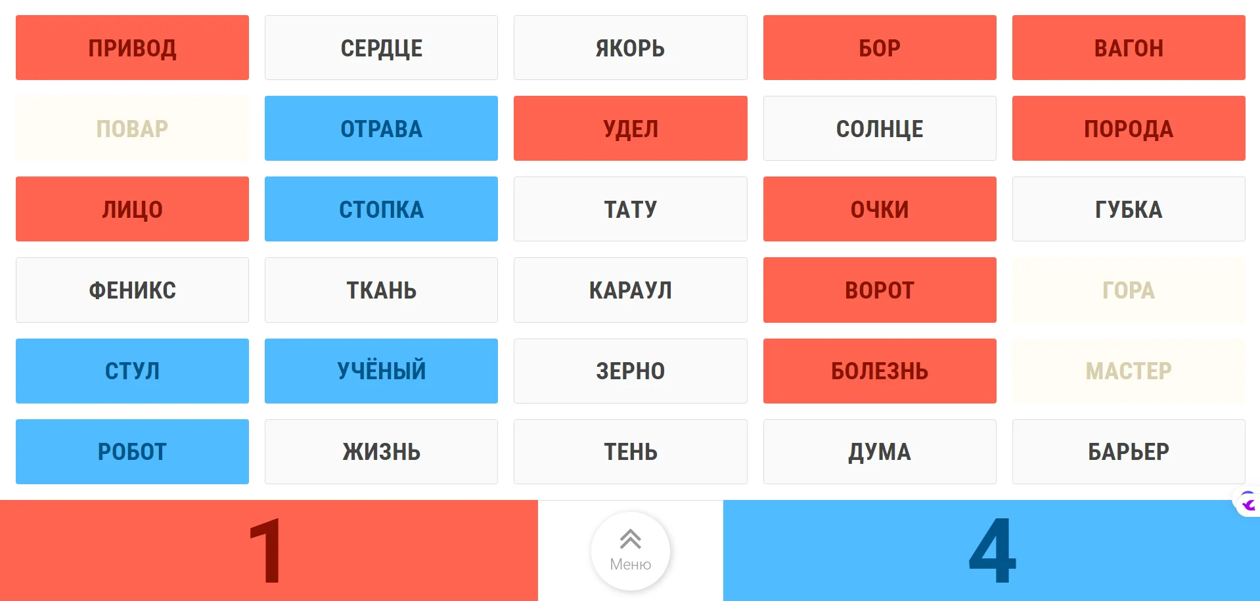Click the revealed red card ПРИВОД
1260x601 pixels.
click(x=132, y=48)
